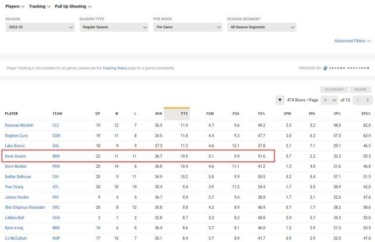This screenshot has height=242, width=375.
Task: Open the Season 2022-23 dropdown
Action: (40, 27)
